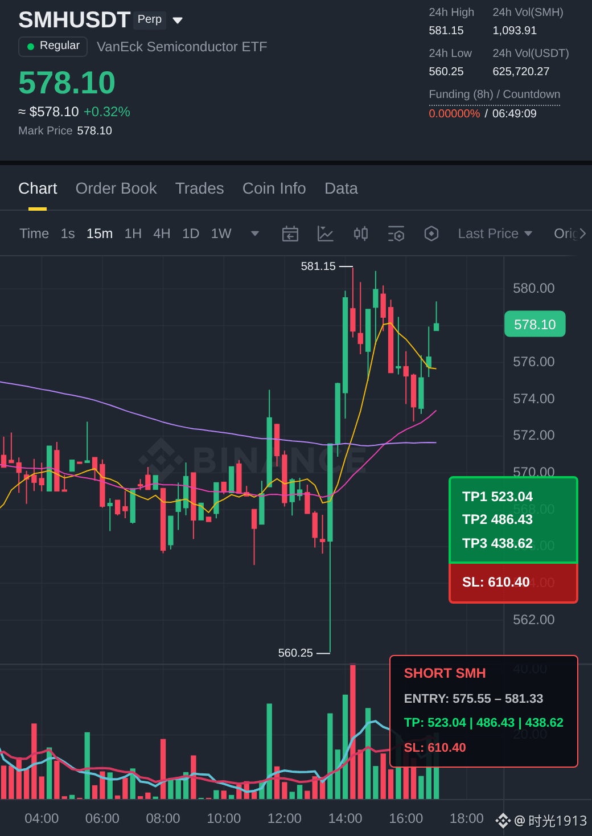Select the 1s interval
Image resolution: width=592 pixels, height=836 pixels.
pos(68,233)
